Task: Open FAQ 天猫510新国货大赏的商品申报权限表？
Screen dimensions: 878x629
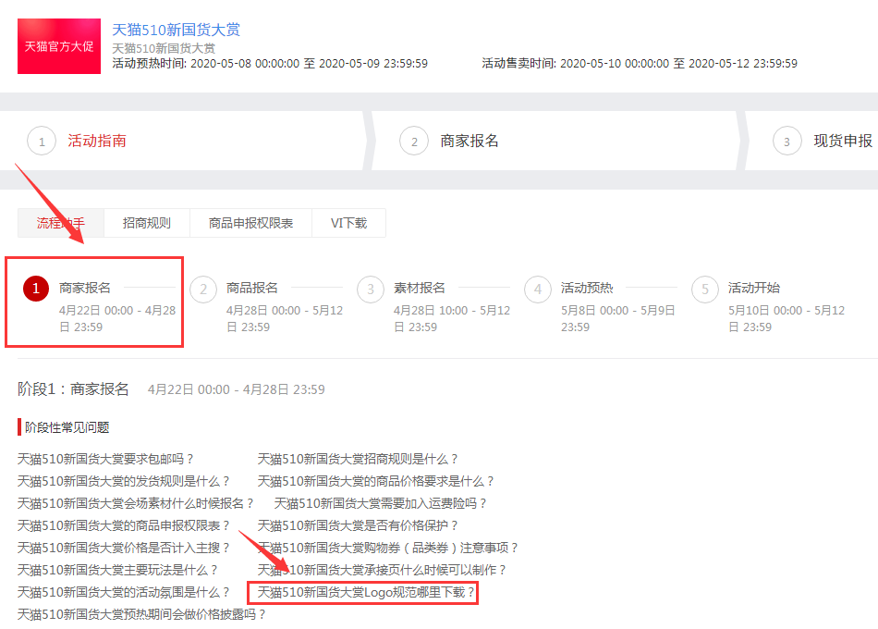Action: coord(123,525)
